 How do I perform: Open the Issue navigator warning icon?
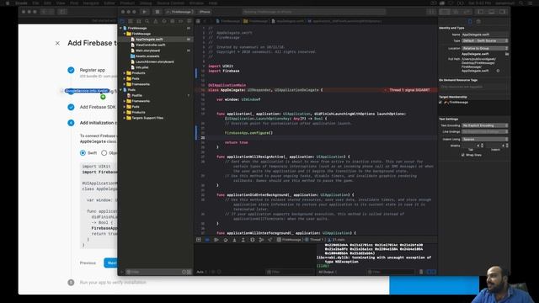tap(155, 21)
